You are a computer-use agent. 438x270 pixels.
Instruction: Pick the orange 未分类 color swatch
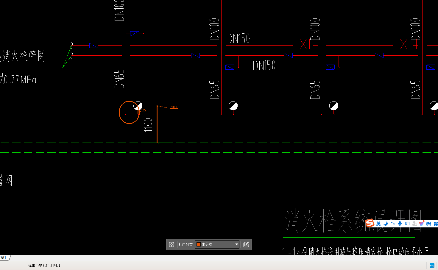coord(199,244)
